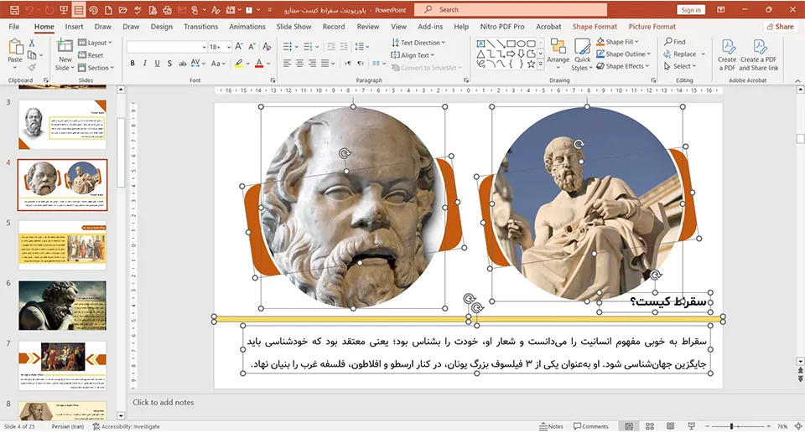Justify the text alignment
The width and height of the screenshot is (805, 432).
(x=327, y=63)
